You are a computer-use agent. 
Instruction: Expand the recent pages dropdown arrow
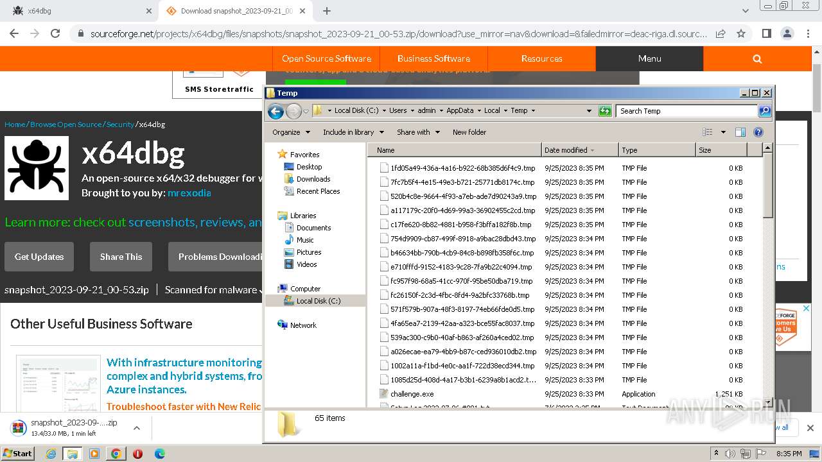click(306, 111)
